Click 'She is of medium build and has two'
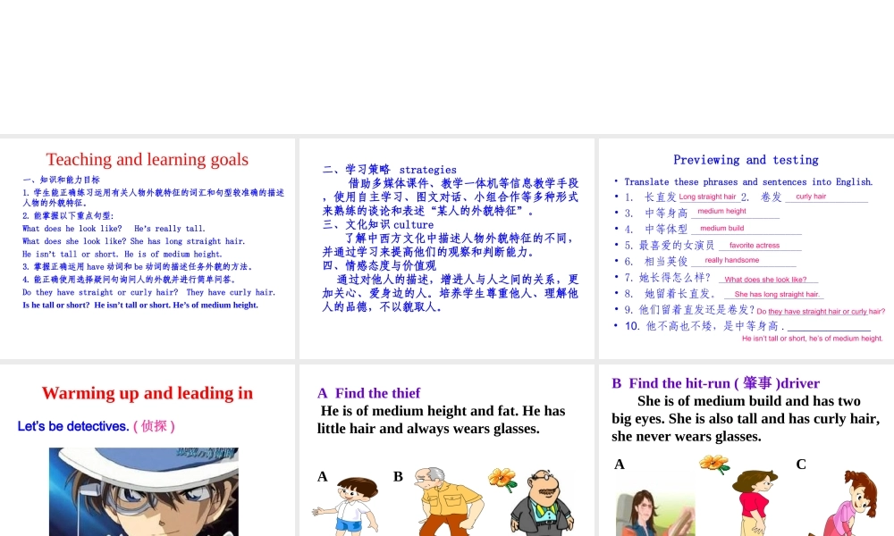This screenshot has height=536, width=894. (x=748, y=401)
